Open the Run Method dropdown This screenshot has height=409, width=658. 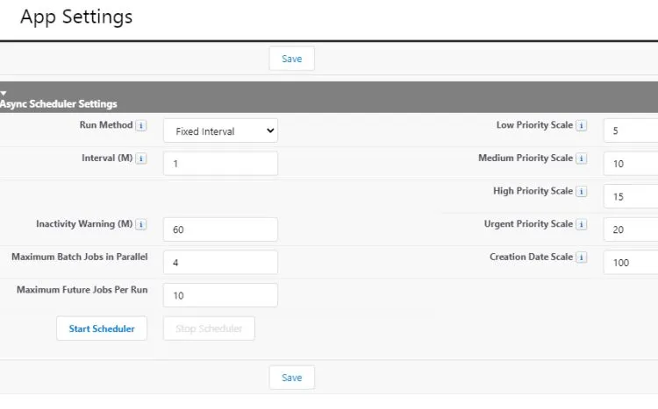tap(220, 130)
